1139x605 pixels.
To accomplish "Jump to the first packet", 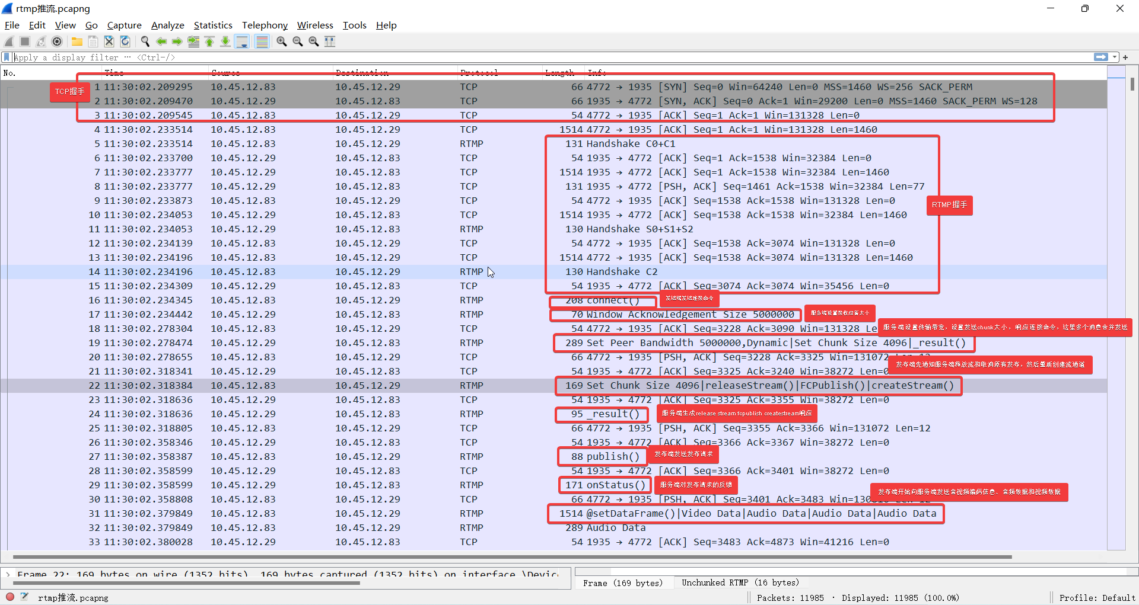I will tap(209, 41).
